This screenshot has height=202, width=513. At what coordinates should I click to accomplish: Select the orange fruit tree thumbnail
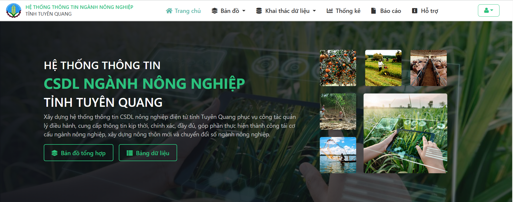338,68
